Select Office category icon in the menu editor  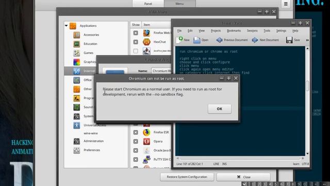click(77, 80)
